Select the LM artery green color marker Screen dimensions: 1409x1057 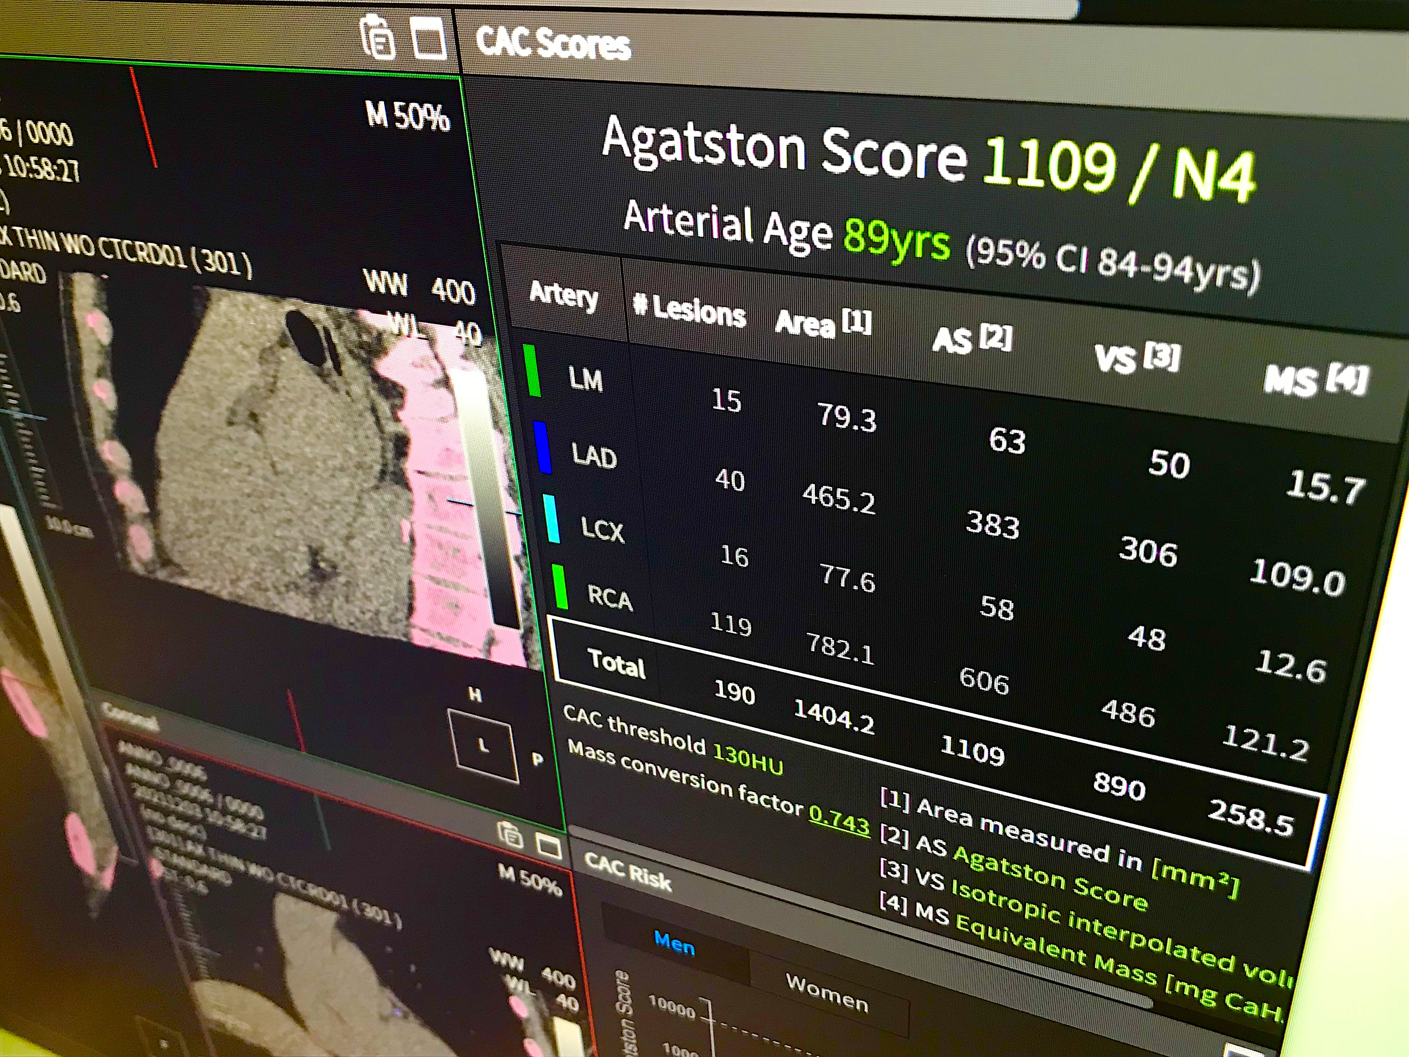click(531, 371)
